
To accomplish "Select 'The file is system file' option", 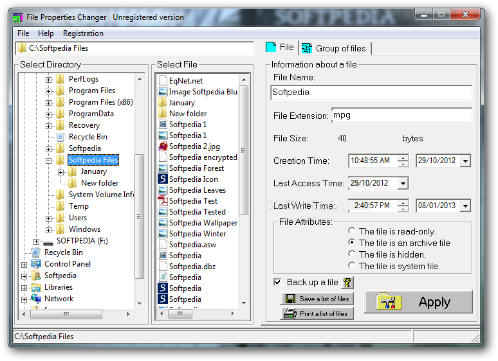I will [x=351, y=265].
